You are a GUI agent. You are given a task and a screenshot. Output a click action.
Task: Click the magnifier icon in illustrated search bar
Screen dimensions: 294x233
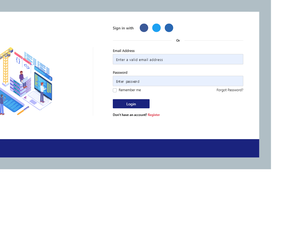[50, 79]
